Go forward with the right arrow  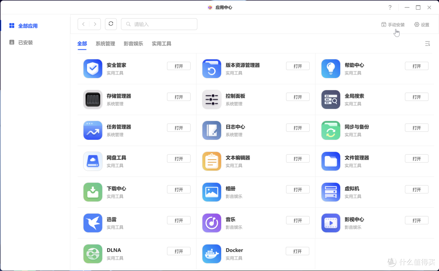95,24
